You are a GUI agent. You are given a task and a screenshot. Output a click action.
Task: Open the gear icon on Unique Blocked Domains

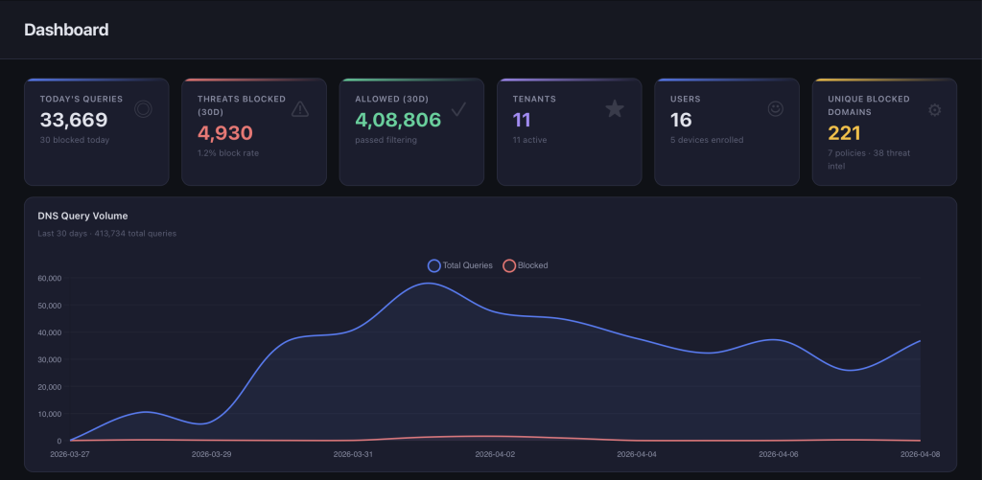point(934,110)
